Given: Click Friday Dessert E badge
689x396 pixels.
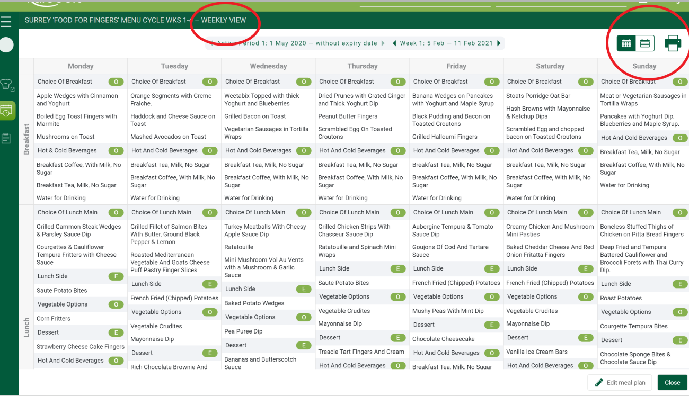Looking at the screenshot, I should point(492,325).
